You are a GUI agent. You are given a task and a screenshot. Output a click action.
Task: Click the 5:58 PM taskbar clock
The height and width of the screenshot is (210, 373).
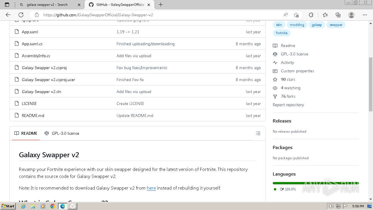[x=358, y=206]
